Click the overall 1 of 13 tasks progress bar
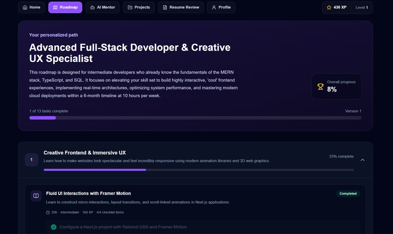 (x=195, y=118)
